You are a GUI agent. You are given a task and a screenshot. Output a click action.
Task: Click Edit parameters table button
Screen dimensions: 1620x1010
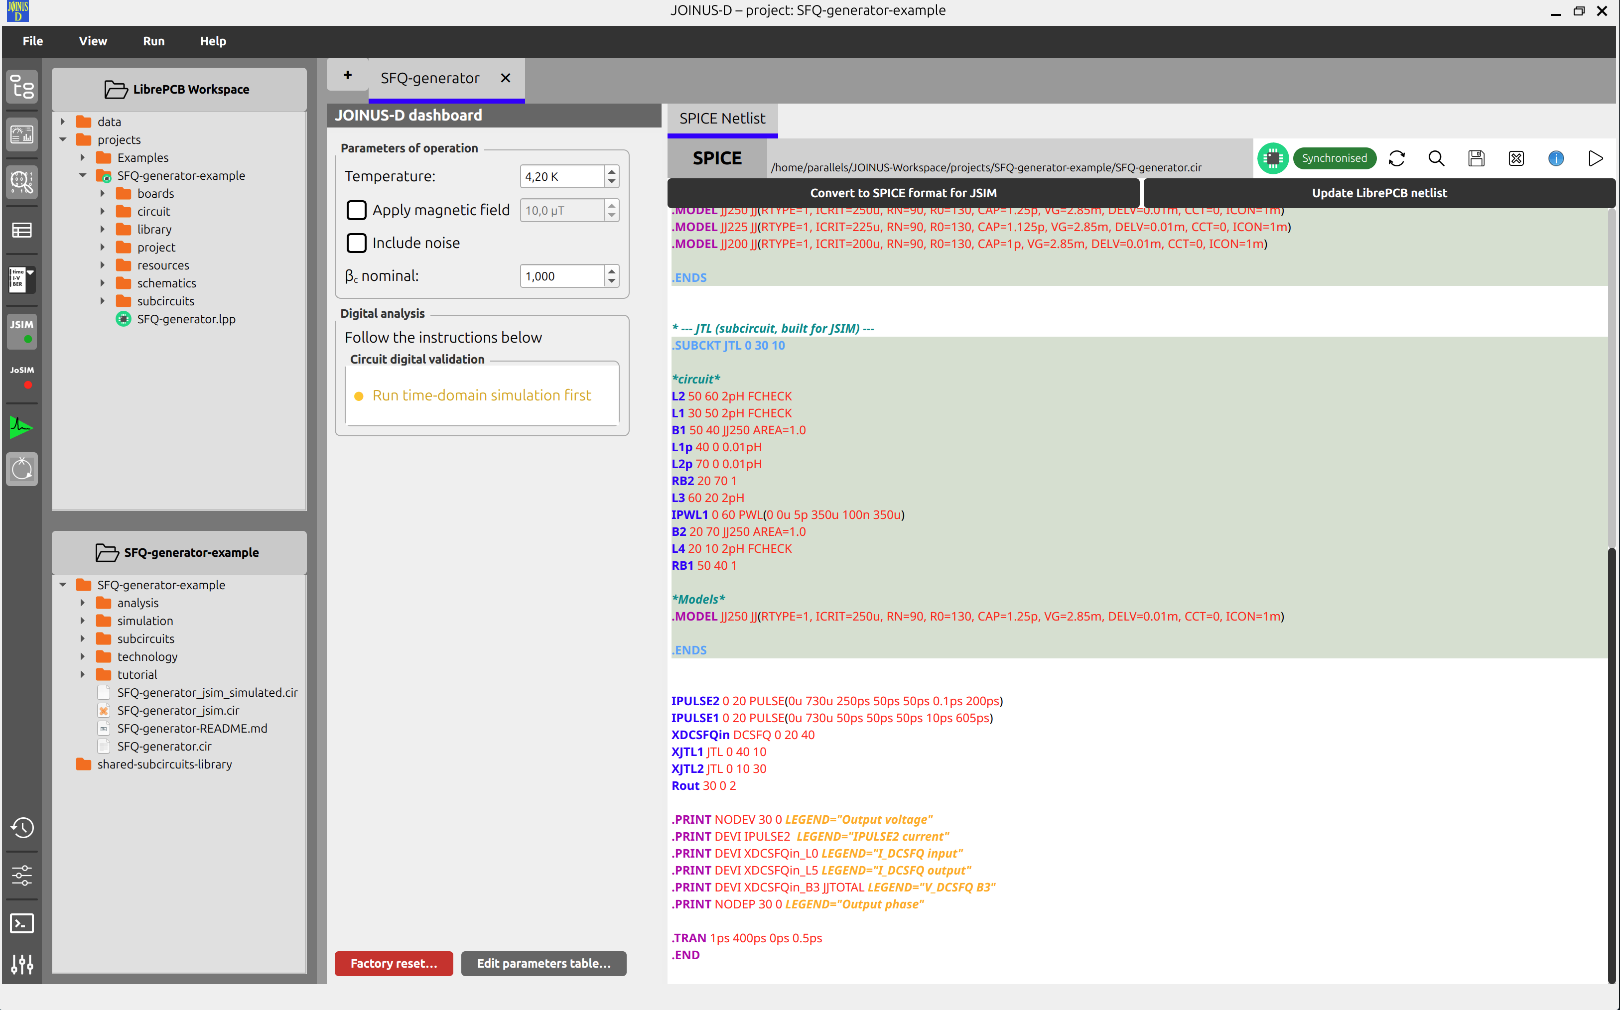(x=544, y=963)
